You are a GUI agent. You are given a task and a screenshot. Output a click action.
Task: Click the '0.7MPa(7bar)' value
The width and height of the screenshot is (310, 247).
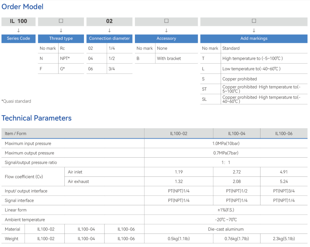226,153
